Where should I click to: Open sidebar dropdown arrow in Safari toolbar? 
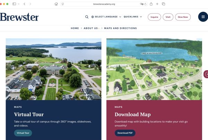coord(18,4)
